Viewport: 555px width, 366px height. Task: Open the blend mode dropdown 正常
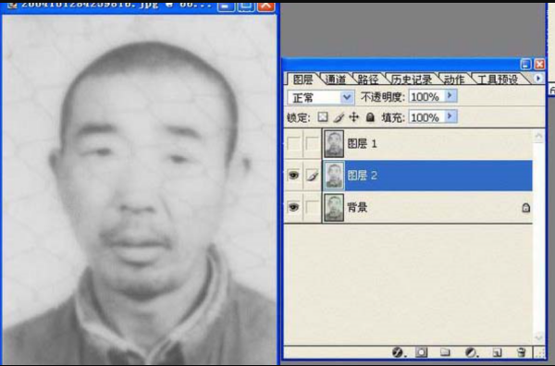[320, 97]
